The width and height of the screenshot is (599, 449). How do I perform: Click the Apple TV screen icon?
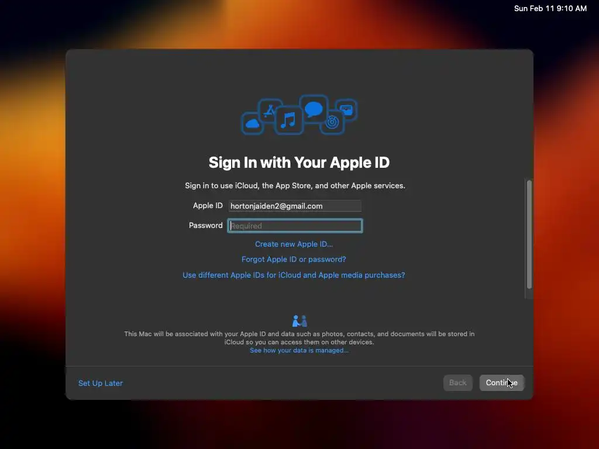click(346, 109)
